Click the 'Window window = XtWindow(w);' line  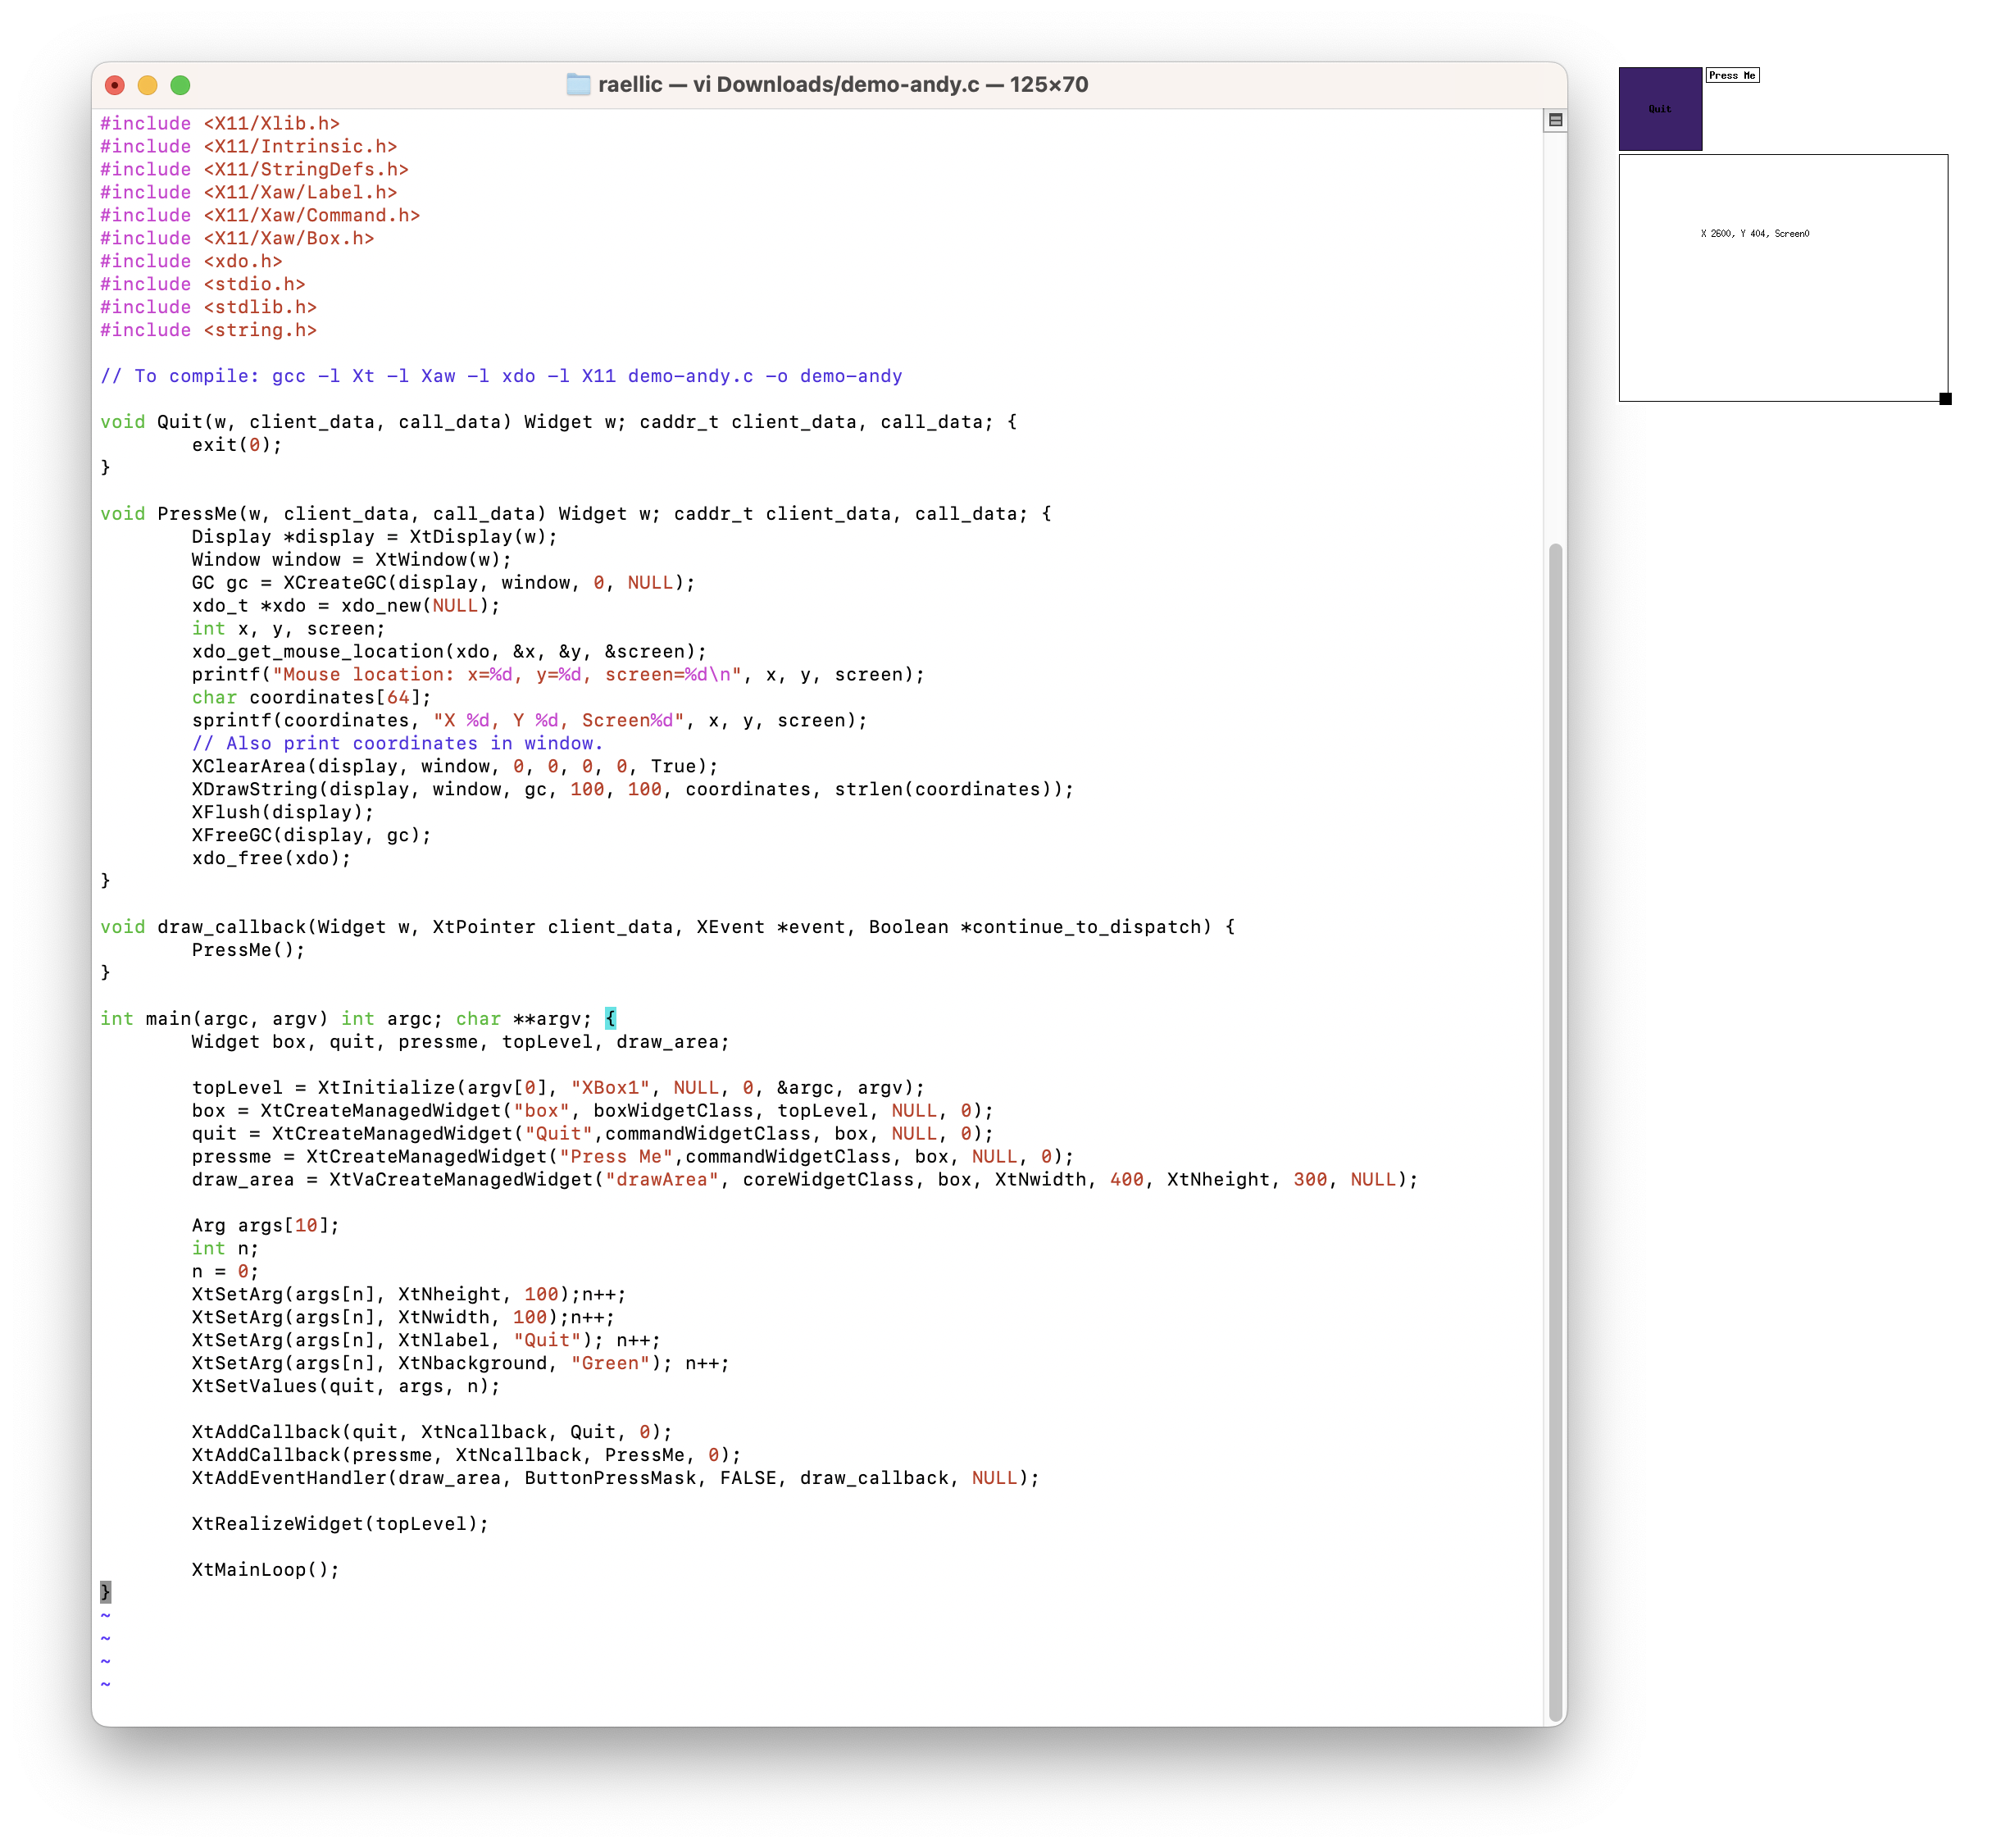tap(352, 560)
